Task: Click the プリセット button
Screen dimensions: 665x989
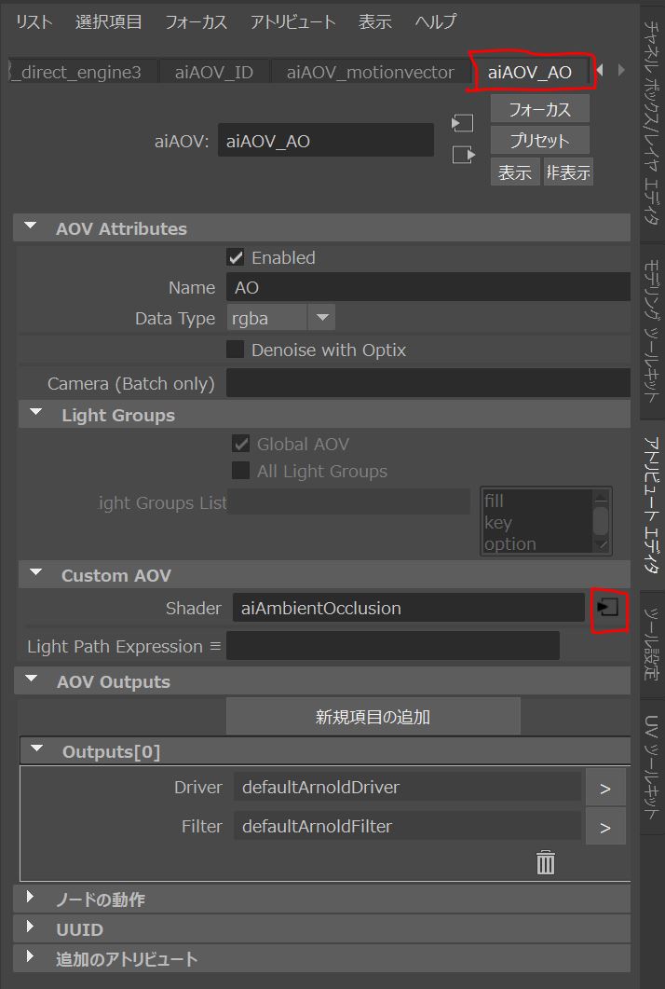Action: point(540,140)
